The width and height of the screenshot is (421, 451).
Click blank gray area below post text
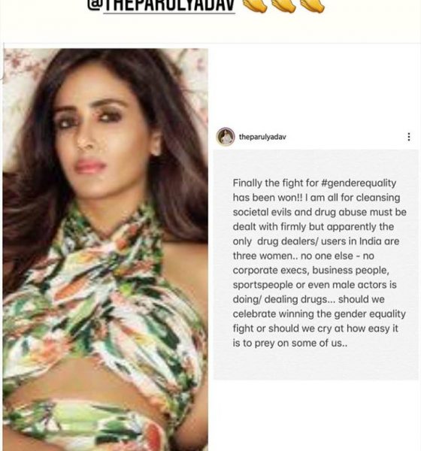click(316, 364)
